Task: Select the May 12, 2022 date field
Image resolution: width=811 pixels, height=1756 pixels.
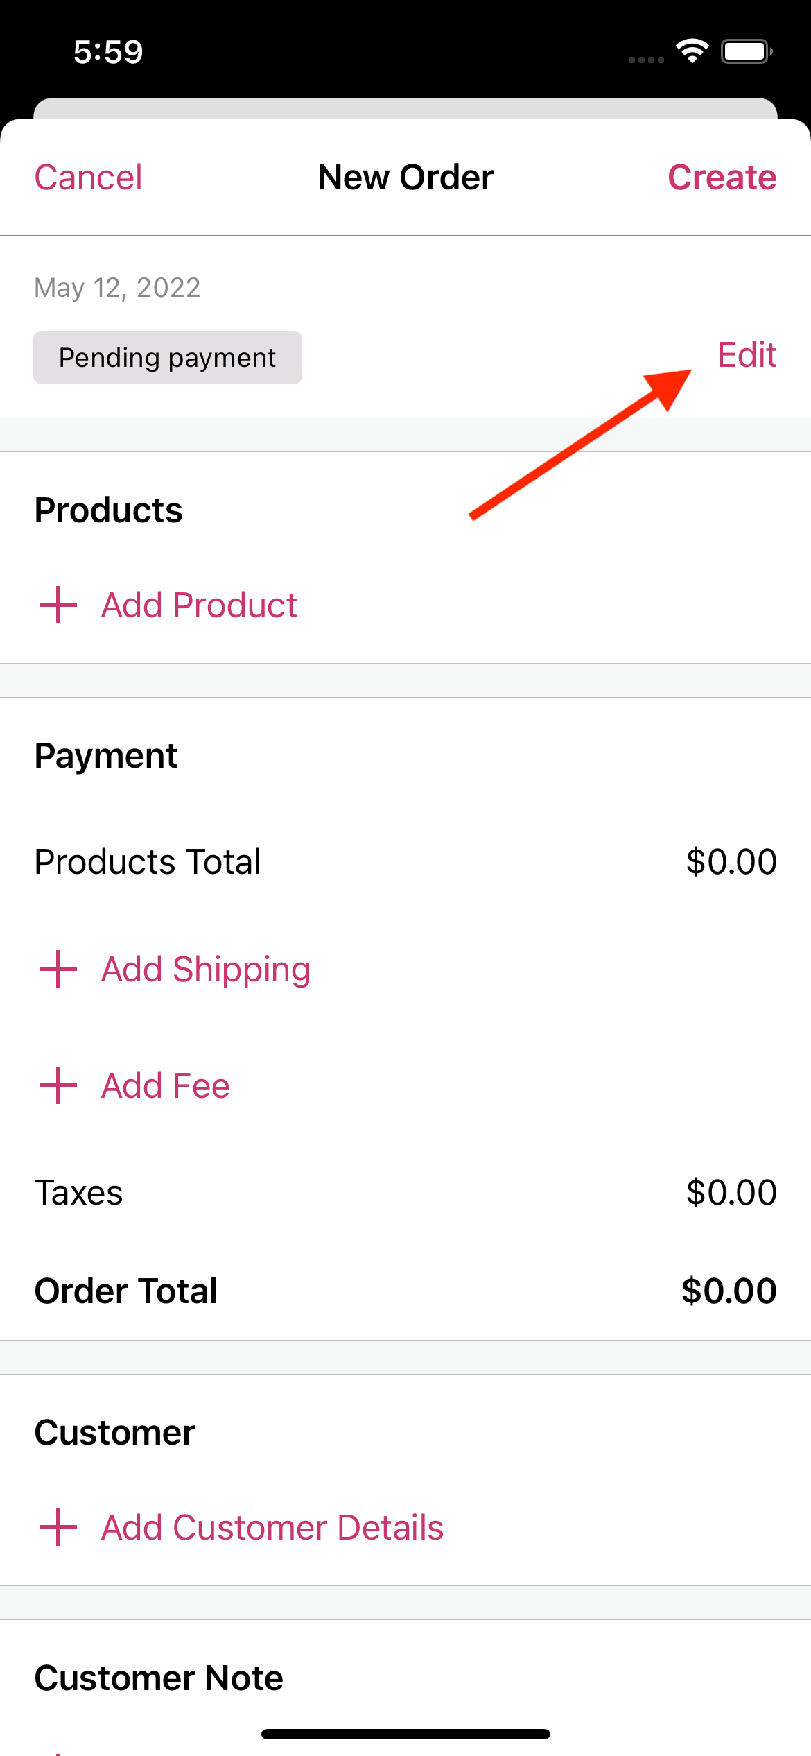Action: [x=116, y=286]
